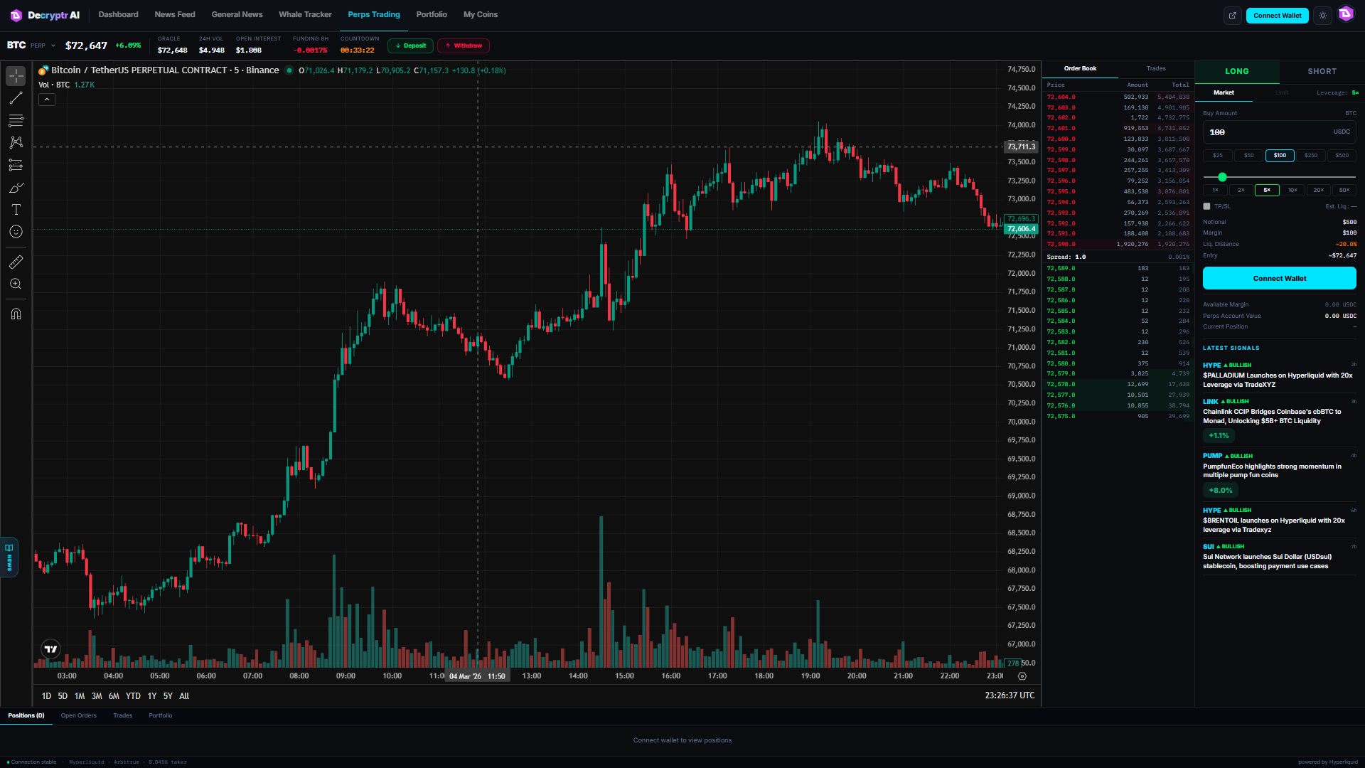Toggle the magnet snap mode icon

(16, 314)
